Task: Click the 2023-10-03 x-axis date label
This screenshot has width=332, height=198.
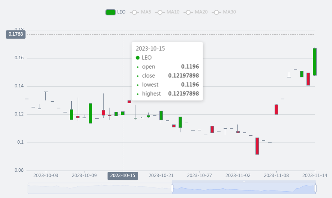Action: (x=46, y=175)
